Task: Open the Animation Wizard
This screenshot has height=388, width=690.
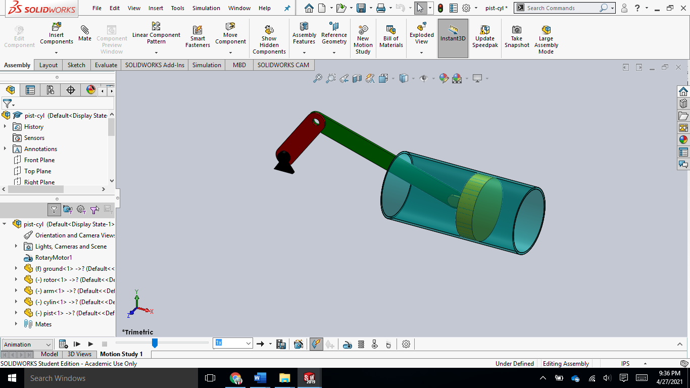Action: tap(299, 344)
